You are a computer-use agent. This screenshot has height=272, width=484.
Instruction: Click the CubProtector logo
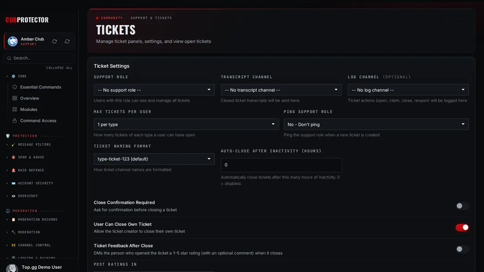click(x=27, y=20)
